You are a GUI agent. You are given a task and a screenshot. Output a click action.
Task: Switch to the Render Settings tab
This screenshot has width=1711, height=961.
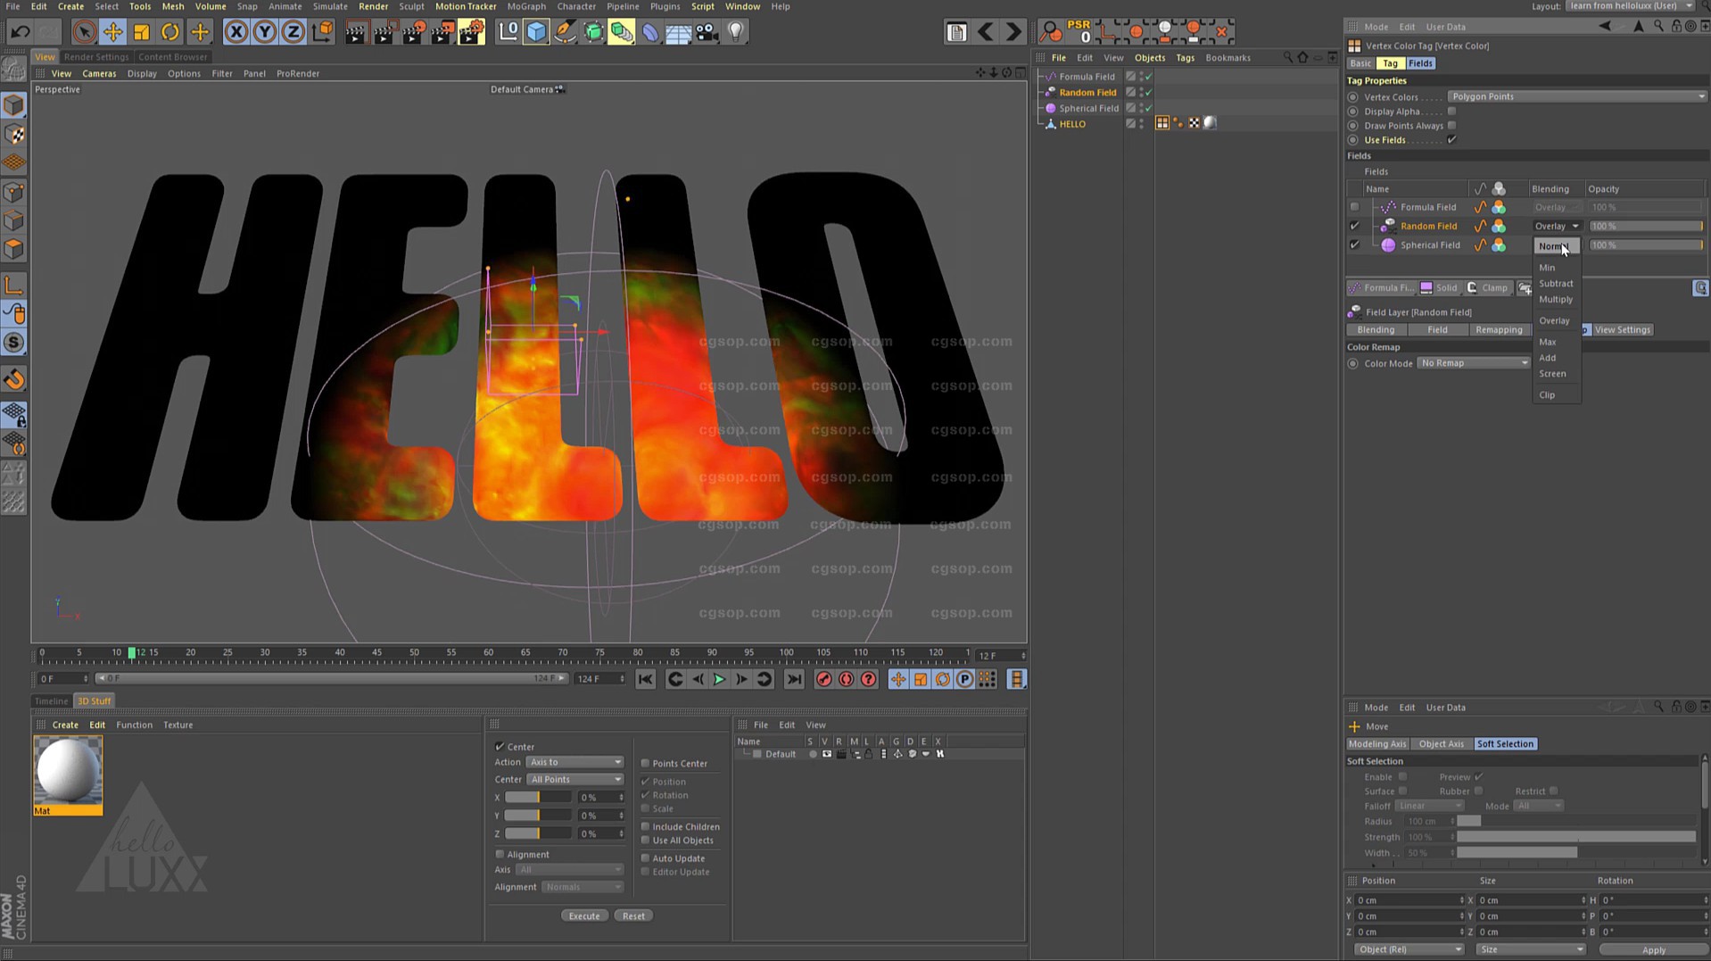click(96, 57)
